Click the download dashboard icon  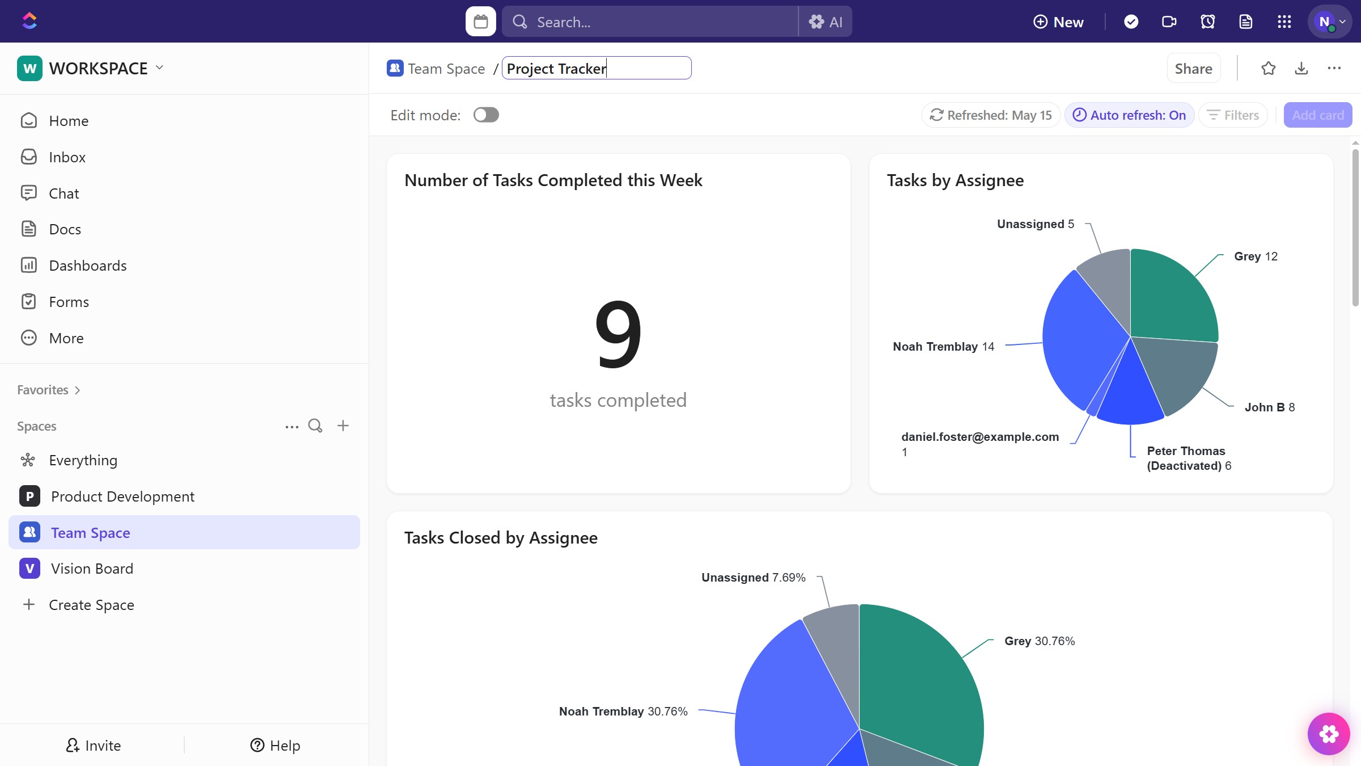pyautogui.click(x=1301, y=68)
